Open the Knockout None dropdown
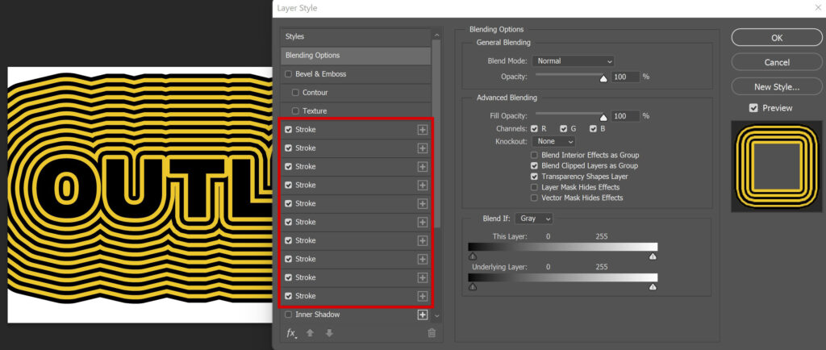This screenshot has width=826, height=350. 553,142
